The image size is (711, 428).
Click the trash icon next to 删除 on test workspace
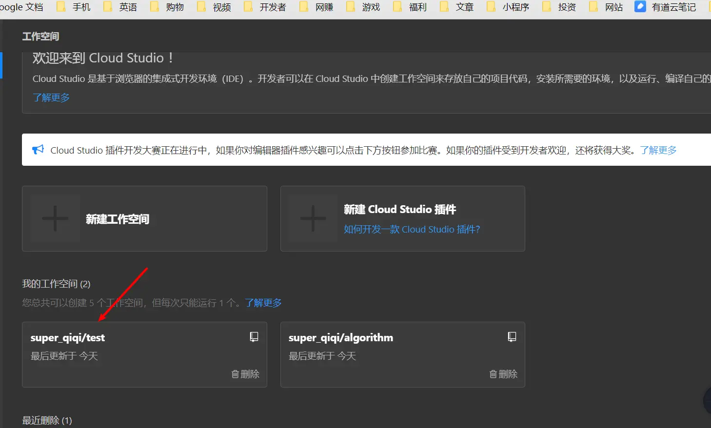(235, 374)
